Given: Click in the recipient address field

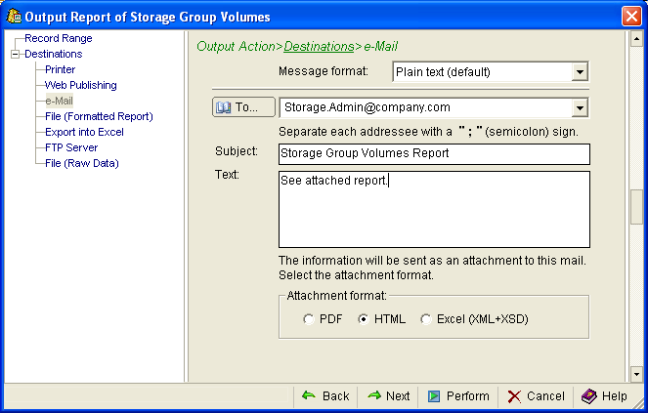Looking at the screenshot, I should pyautogui.click(x=426, y=108).
